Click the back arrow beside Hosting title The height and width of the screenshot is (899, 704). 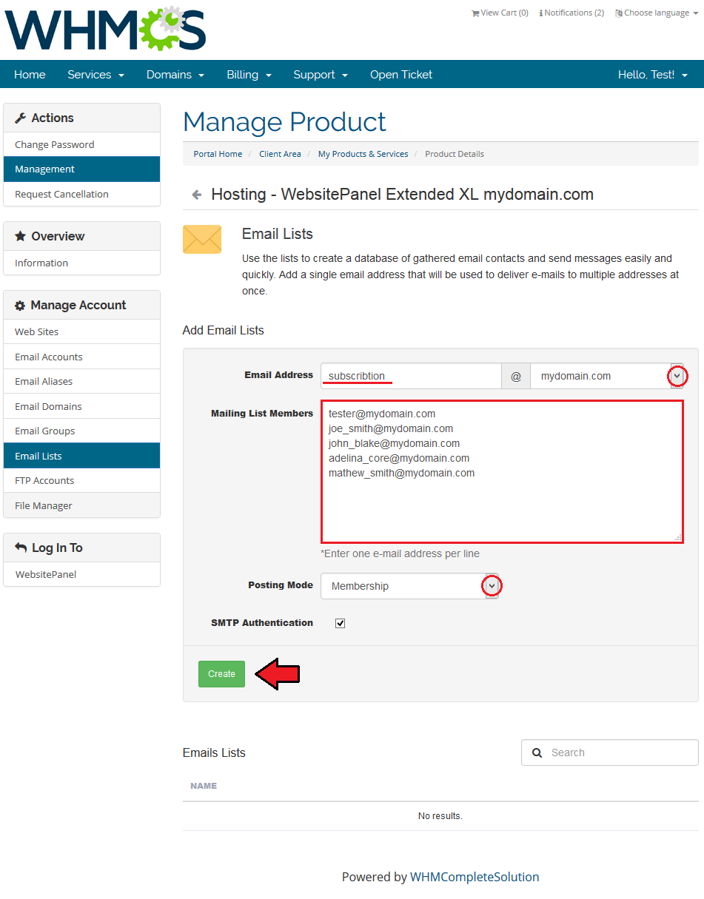click(x=196, y=195)
